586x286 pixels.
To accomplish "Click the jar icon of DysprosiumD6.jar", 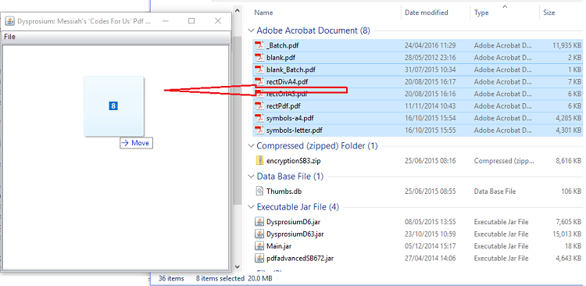I will [259, 222].
